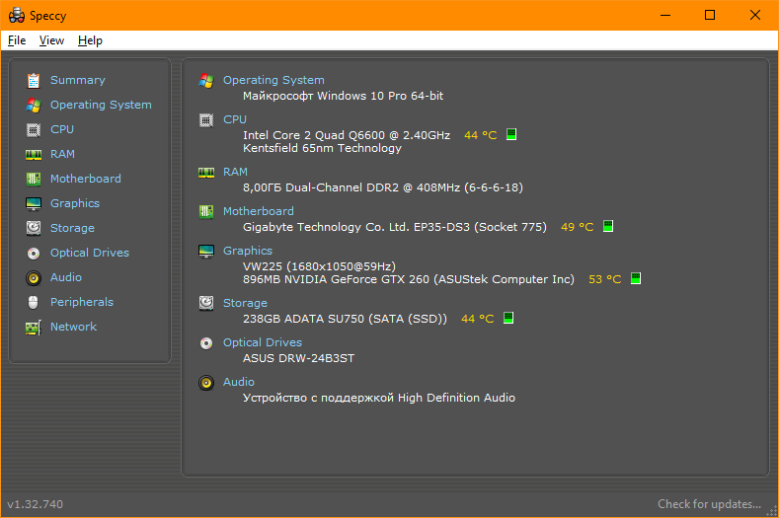Select CPU in the sidebar
The height and width of the screenshot is (518, 779).
coord(62,129)
